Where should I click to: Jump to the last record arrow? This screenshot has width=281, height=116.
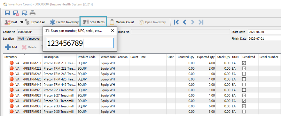[201, 22]
